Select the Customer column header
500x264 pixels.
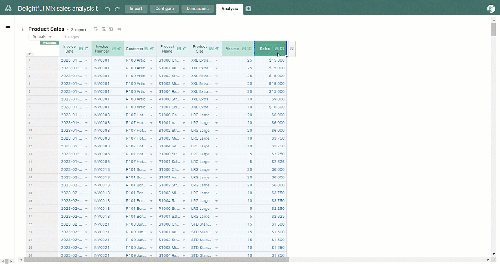[140, 49]
